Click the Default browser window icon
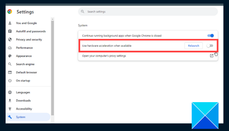This screenshot has height=131, width=229. tap(10, 72)
